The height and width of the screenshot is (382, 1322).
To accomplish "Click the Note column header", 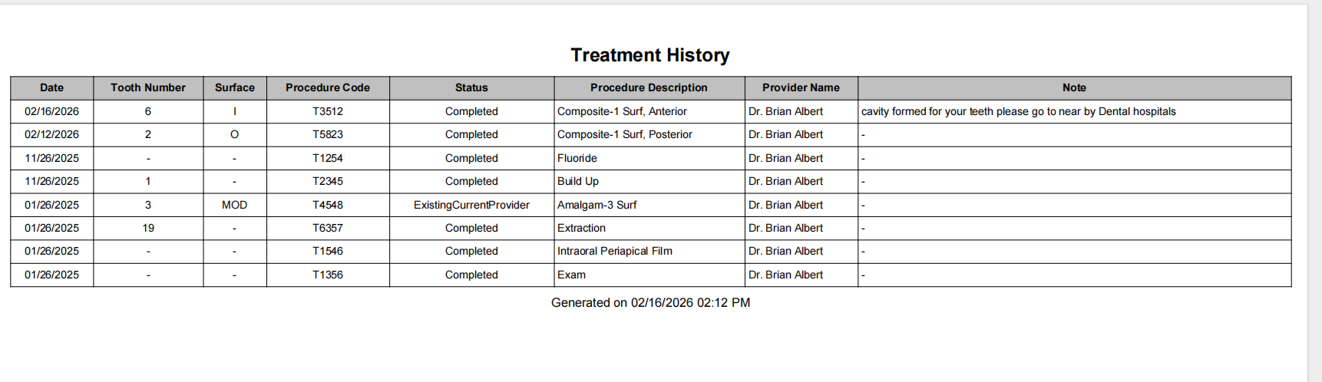I will pos(1074,87).
